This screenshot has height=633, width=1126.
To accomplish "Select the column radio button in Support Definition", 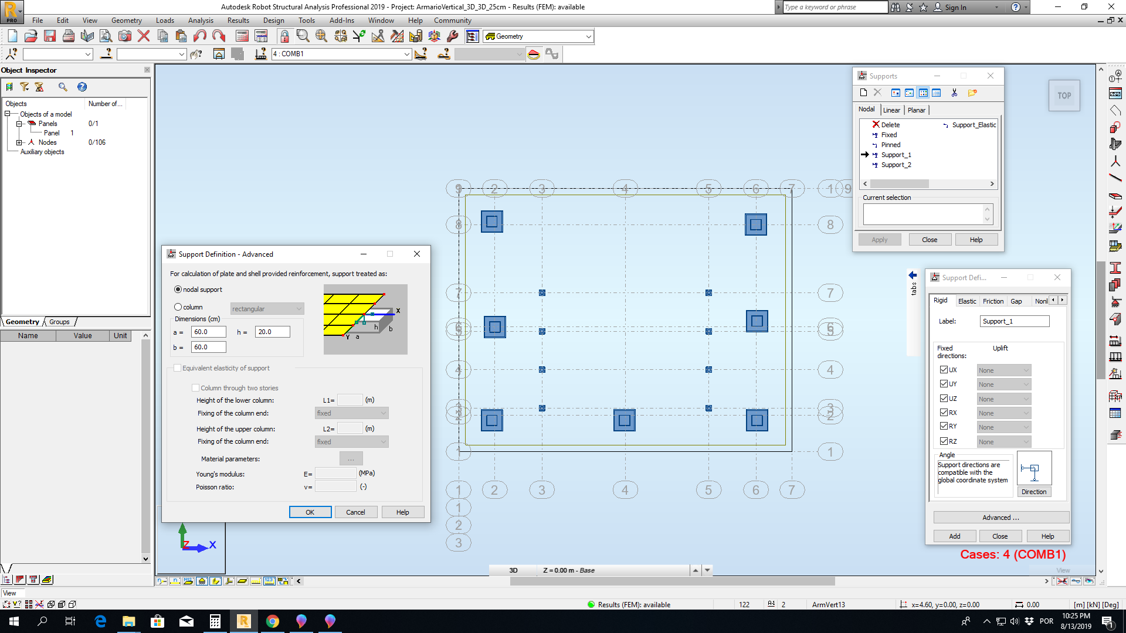I will tap(178, 307).
